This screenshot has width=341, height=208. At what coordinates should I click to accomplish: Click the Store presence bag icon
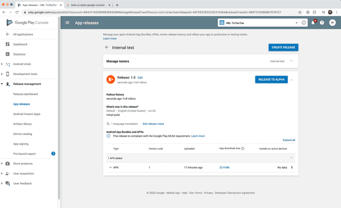(x=8, y=163)
